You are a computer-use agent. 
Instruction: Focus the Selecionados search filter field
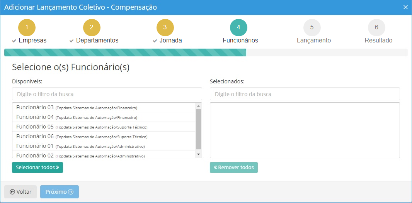(x=305, y=94)
